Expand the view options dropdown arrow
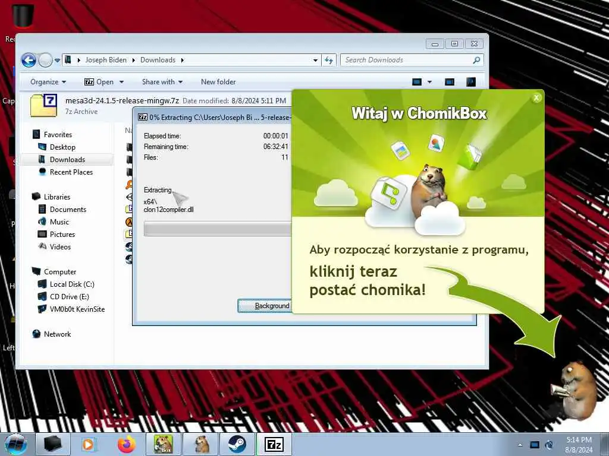609x456 pixels. 429,82
